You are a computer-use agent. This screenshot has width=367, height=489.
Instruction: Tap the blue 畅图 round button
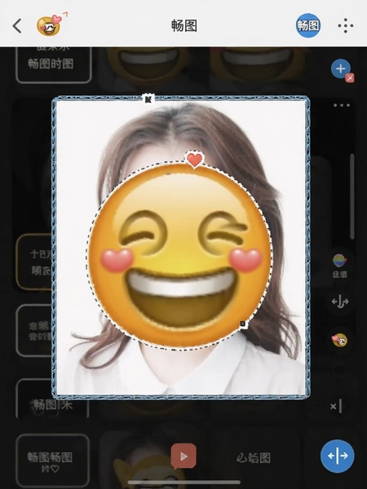308,25
